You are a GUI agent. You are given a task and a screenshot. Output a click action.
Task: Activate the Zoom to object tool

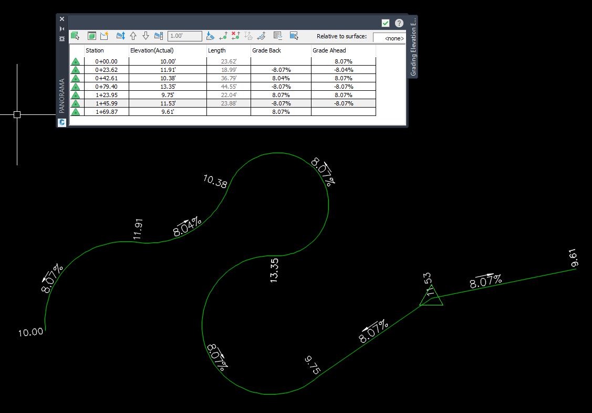[x=91, y=36]
